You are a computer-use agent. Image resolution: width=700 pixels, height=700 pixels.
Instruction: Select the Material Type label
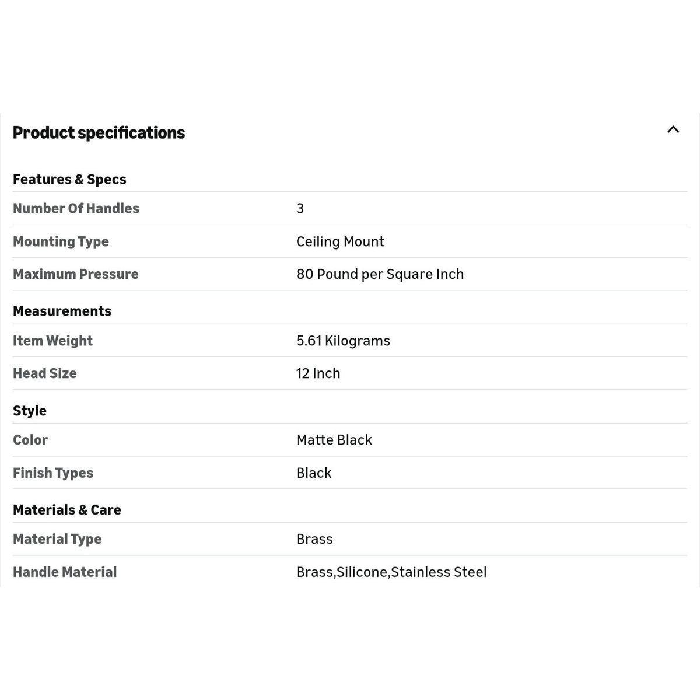point(57,539)
